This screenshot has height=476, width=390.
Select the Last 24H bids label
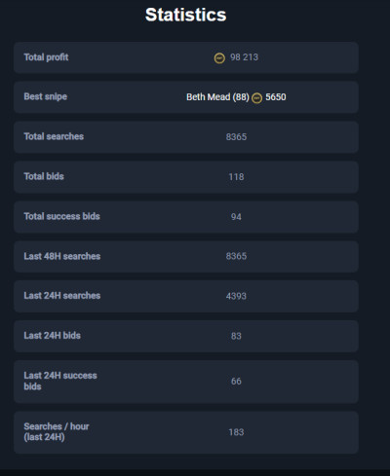pyautogui.click(x=53, y=336)
